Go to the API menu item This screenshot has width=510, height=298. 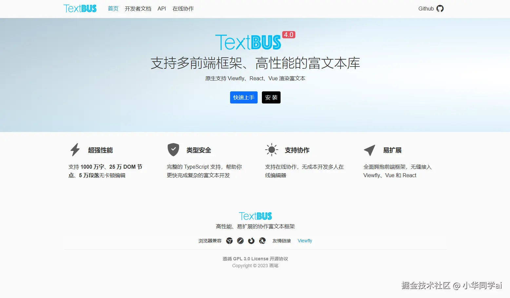pos(162,9)
